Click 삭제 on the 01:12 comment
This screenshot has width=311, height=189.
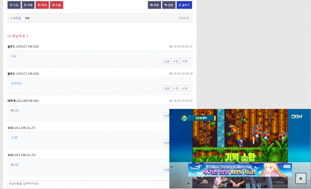(x=185, y=61)
